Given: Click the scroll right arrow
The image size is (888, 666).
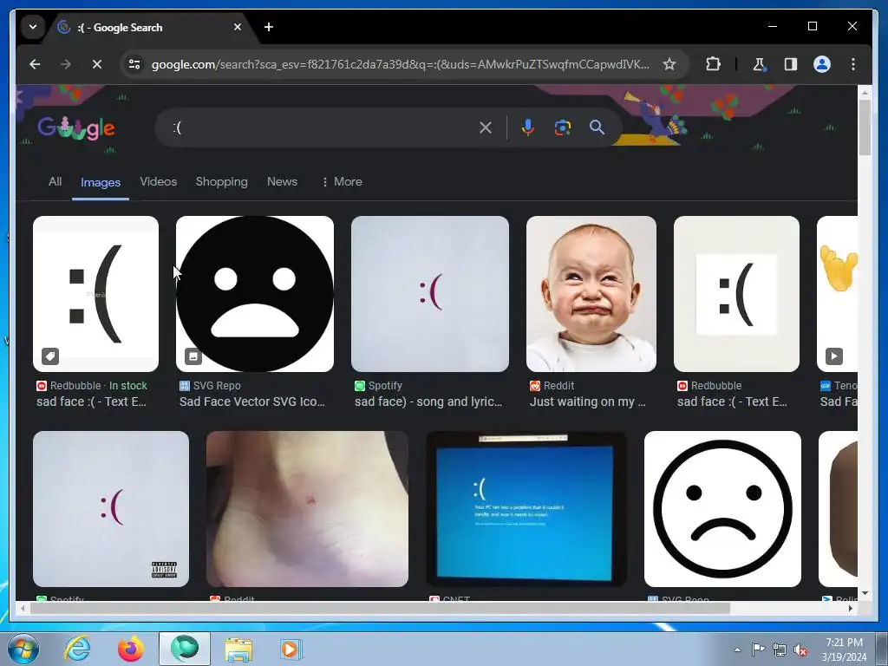Looking at the screenshot, I should [x=850, y=608].
